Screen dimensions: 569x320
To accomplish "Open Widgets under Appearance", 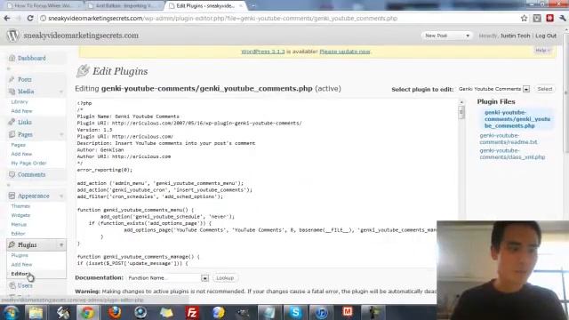I will 20,215.
